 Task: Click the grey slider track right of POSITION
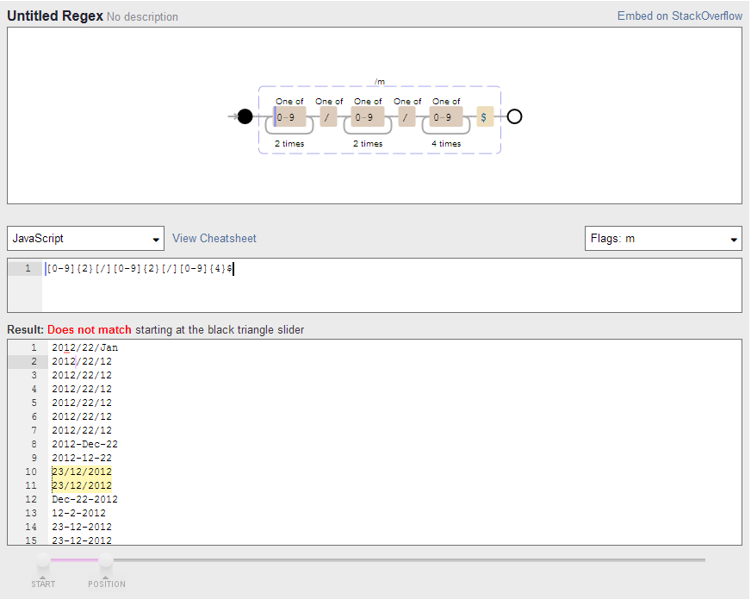(x=409, y=559)
